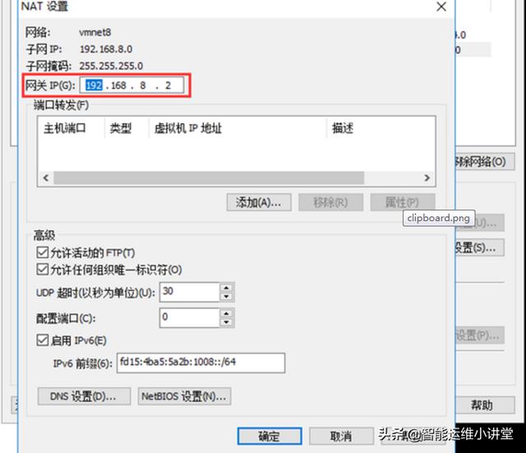Click the 属性(P) button
The width and height of the screenshot is (526, 453).
403,202
